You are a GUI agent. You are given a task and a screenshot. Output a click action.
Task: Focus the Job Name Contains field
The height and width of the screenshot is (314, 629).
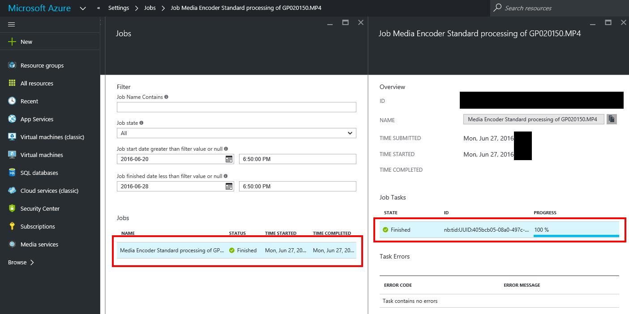(x=236, y=107)
